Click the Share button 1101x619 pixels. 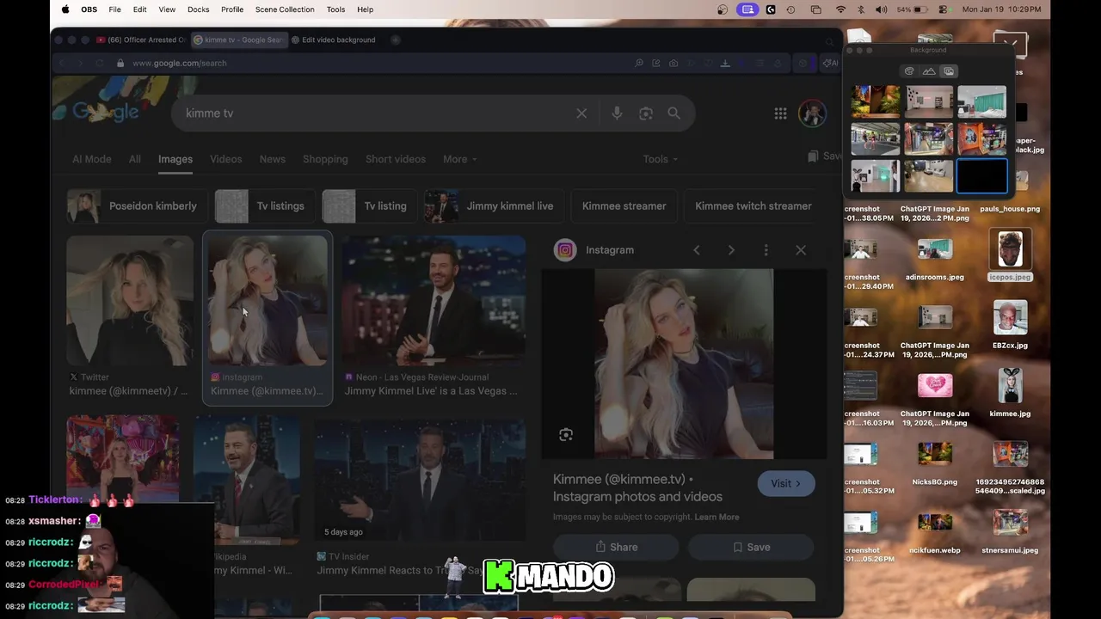[616, 547]
